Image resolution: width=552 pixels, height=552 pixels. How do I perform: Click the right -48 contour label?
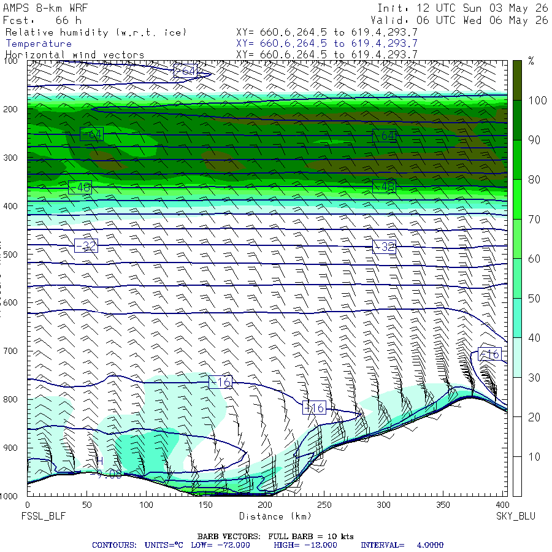384,186
